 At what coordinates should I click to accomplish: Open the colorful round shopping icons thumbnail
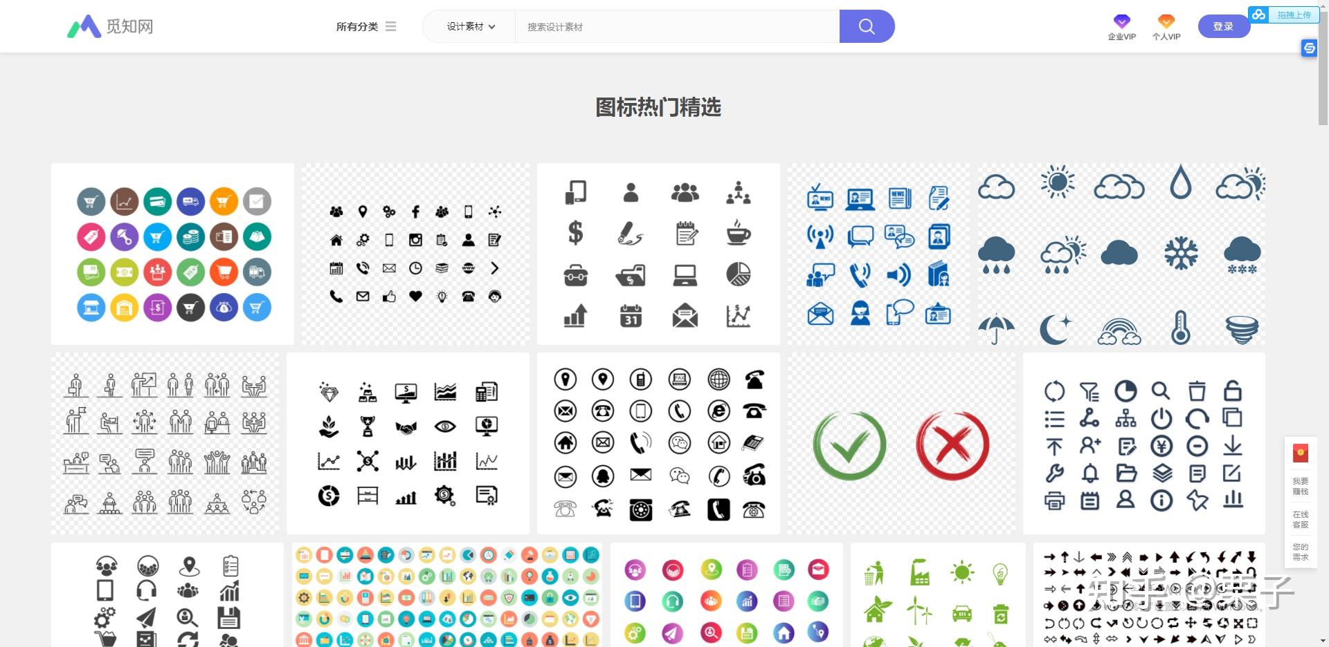click(x=172, y=254)
